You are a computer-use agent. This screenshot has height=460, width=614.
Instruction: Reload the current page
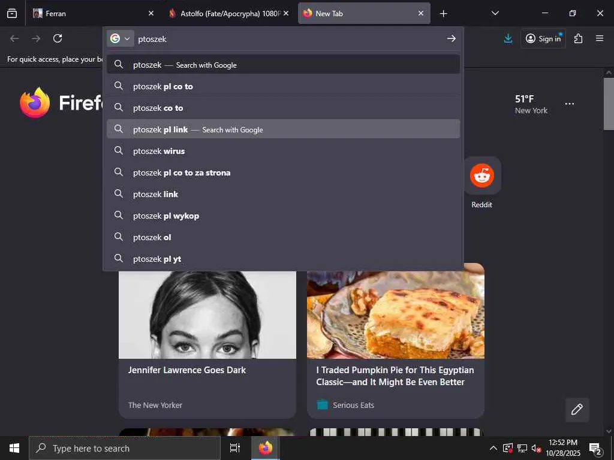click(x=58, y=38)
